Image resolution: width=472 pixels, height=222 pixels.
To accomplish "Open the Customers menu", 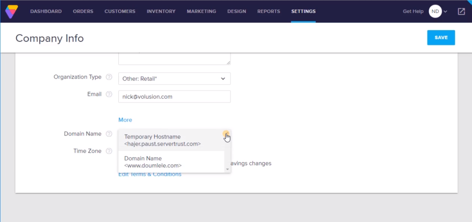I will [x=120, y=11].
